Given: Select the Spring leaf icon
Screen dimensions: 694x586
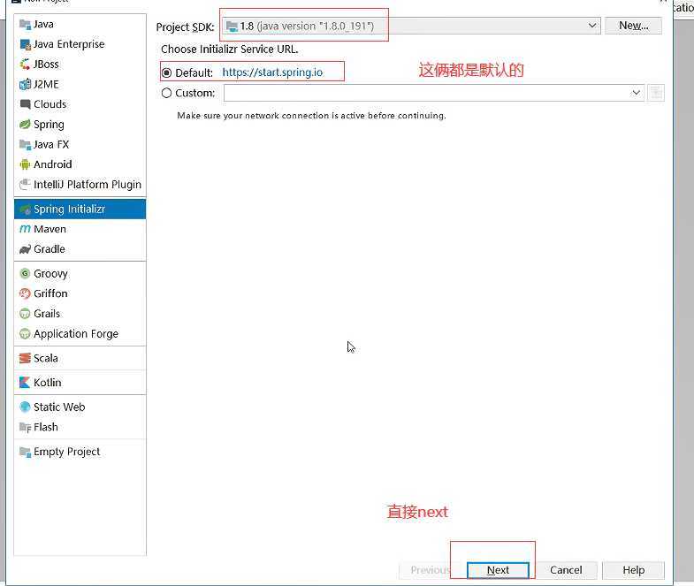Looking at the screenshot, I should tap(25, 125).
